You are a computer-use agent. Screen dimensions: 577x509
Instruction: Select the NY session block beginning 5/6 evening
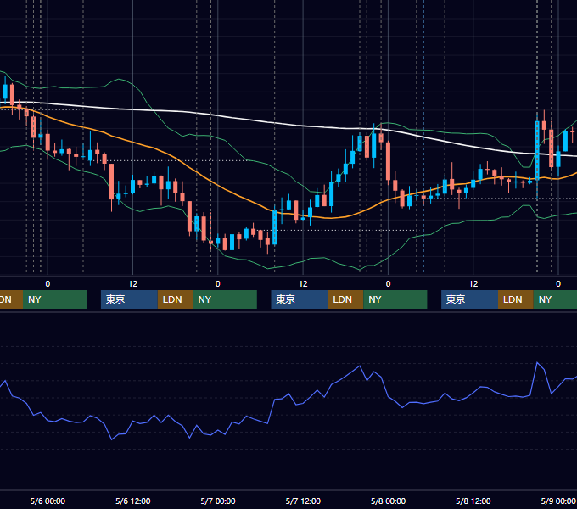tap(225, 299)
